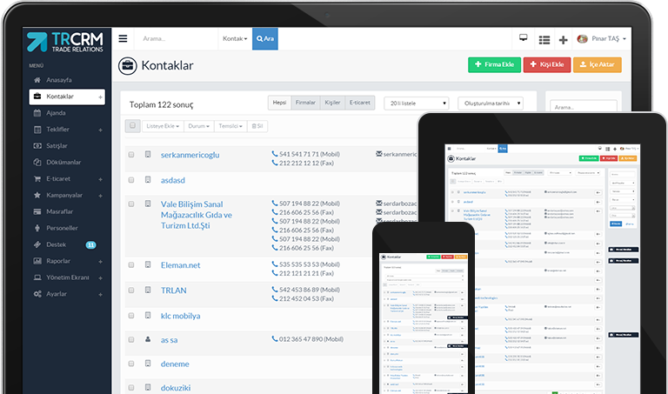The width and height of the screenshot is (668, 394).
Task: Click the Masraflar card icon
Action: pos(37,211)
